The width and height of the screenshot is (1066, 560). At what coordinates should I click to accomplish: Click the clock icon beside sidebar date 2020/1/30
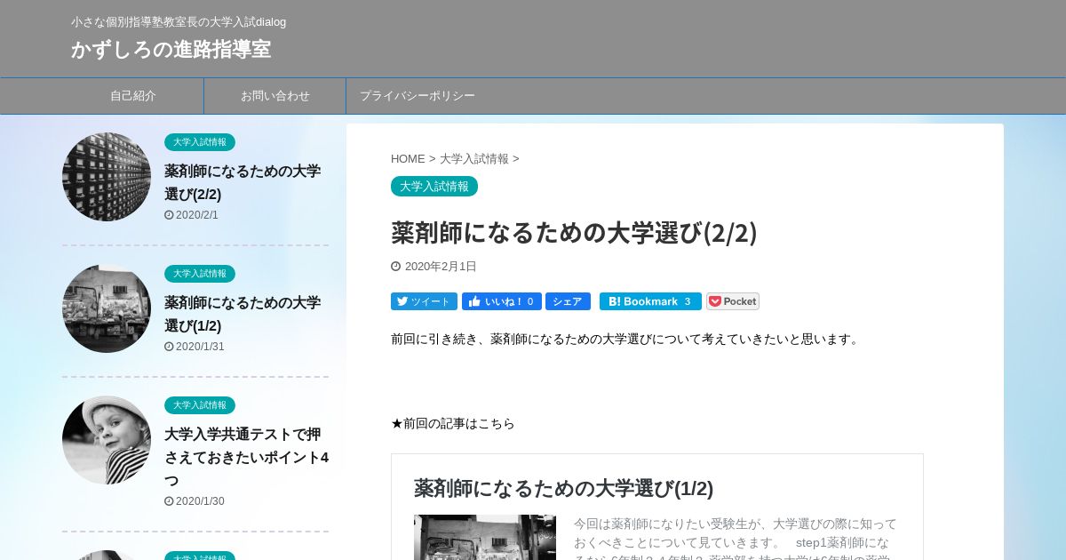169,501
